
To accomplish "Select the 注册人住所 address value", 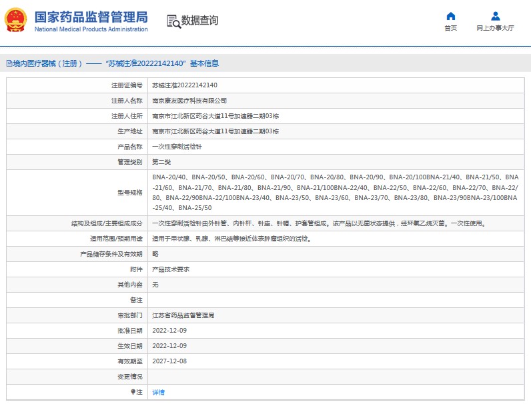I will (215, 116).
